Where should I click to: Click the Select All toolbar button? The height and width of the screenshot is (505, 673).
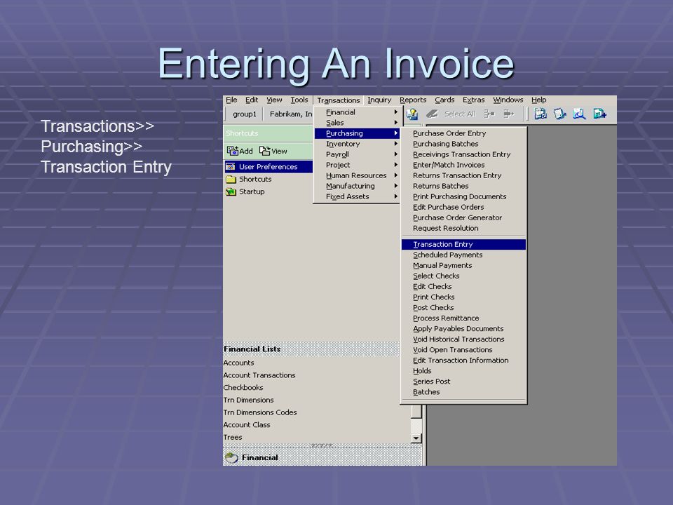click(460, 114)
